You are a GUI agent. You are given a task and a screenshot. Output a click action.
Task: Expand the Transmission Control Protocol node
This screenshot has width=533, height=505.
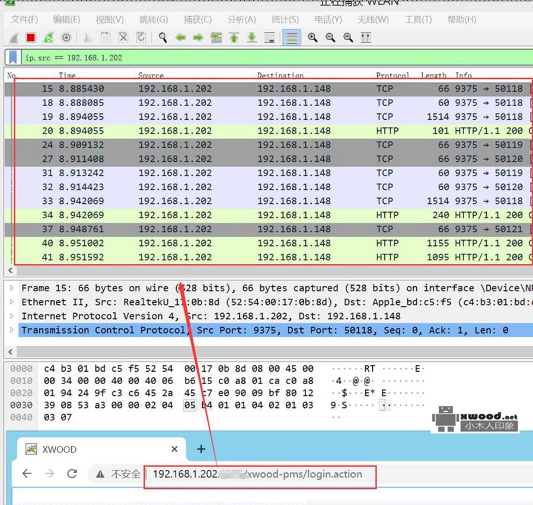click(12, 330)
